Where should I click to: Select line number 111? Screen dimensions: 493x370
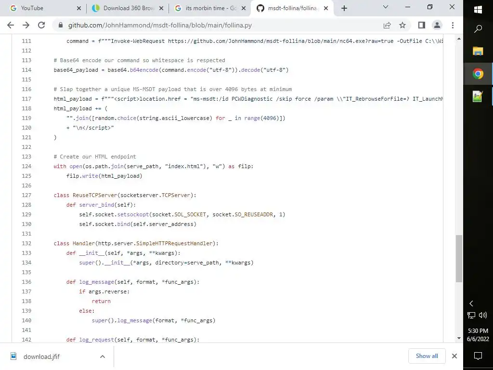click(x=26, y=41)
